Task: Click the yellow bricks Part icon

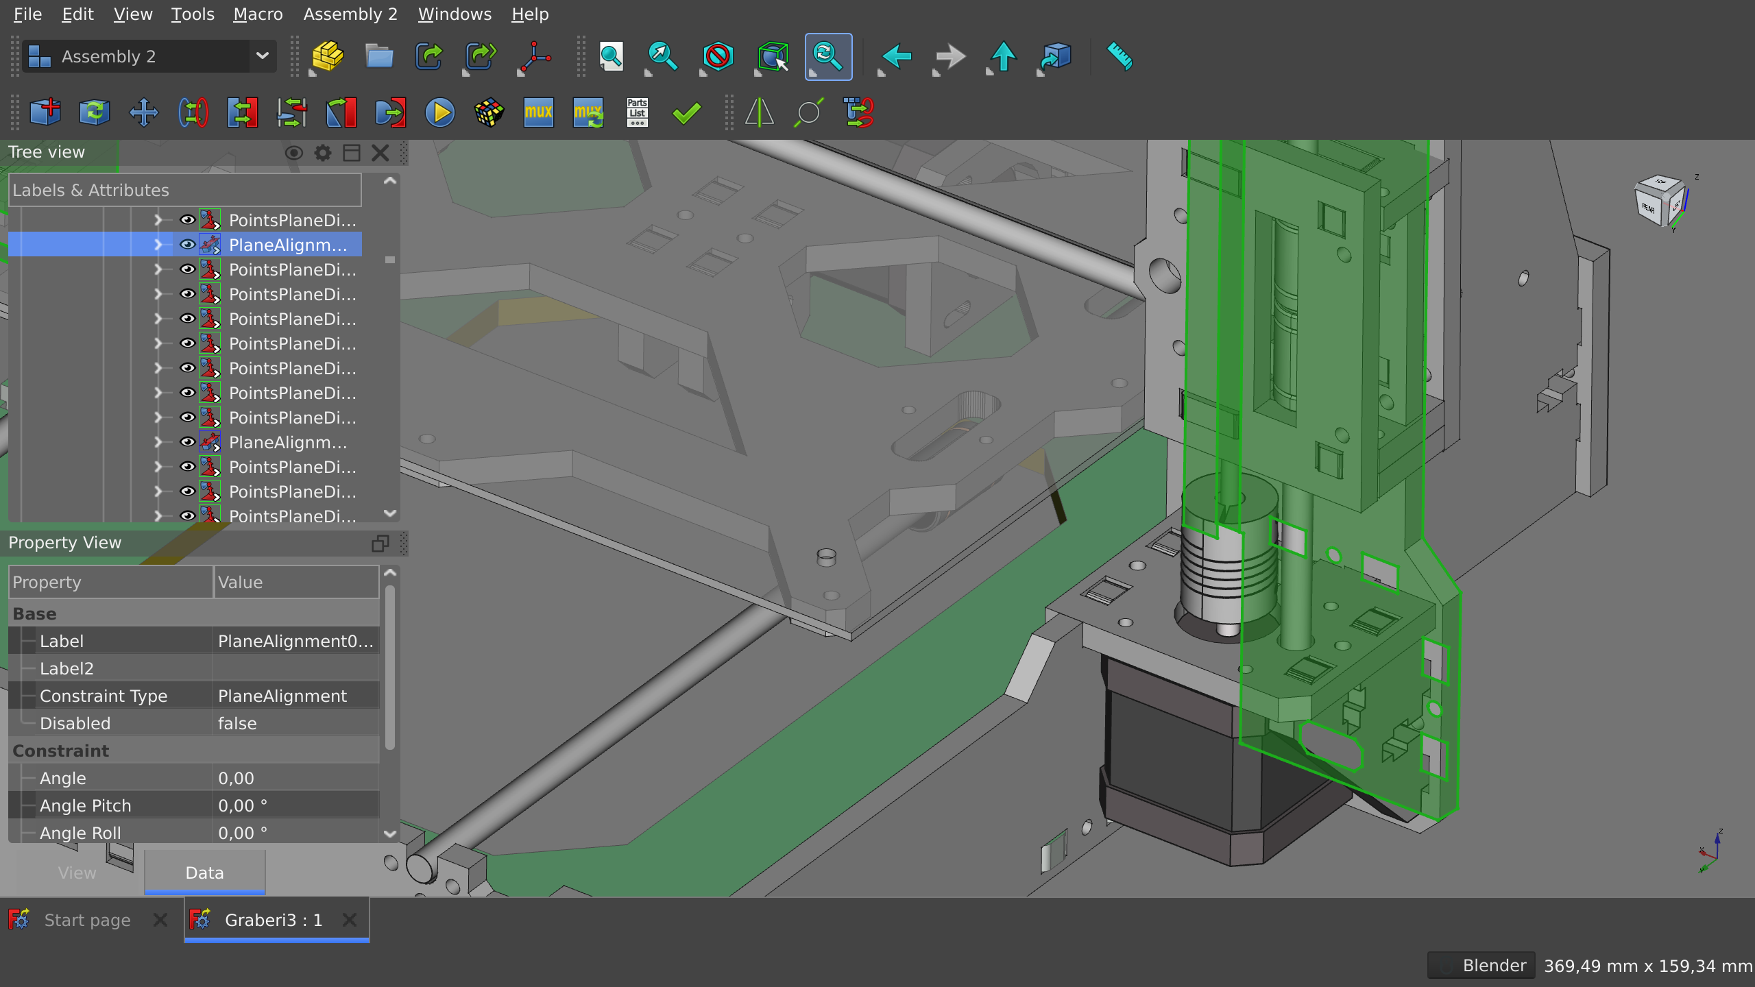Action: [x=328, y=56]
